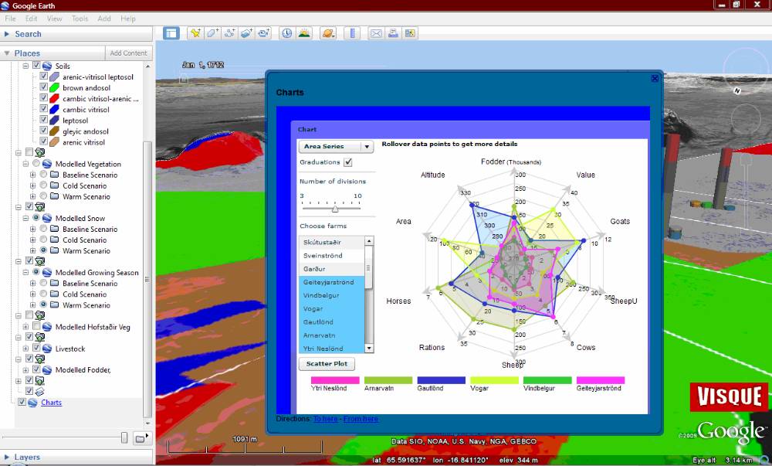Open the Tools menu
This screenshot has width=772, height=466.
pyautogui.click(x=79, y=19)
